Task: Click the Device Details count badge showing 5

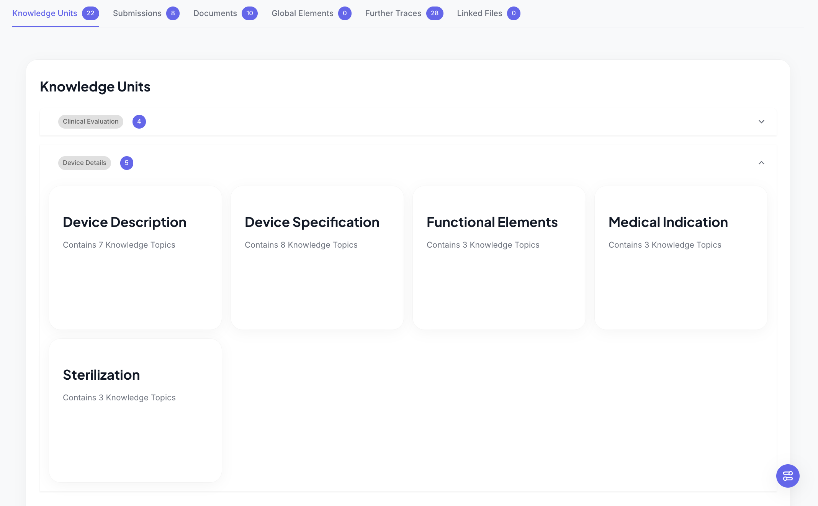Action: point(126,163)
